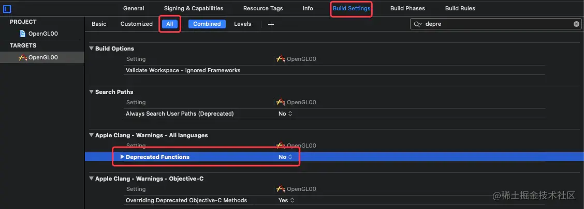Screen dimensions: 584x209
Task: Select the Levels view mode
Action: [242, 24]
